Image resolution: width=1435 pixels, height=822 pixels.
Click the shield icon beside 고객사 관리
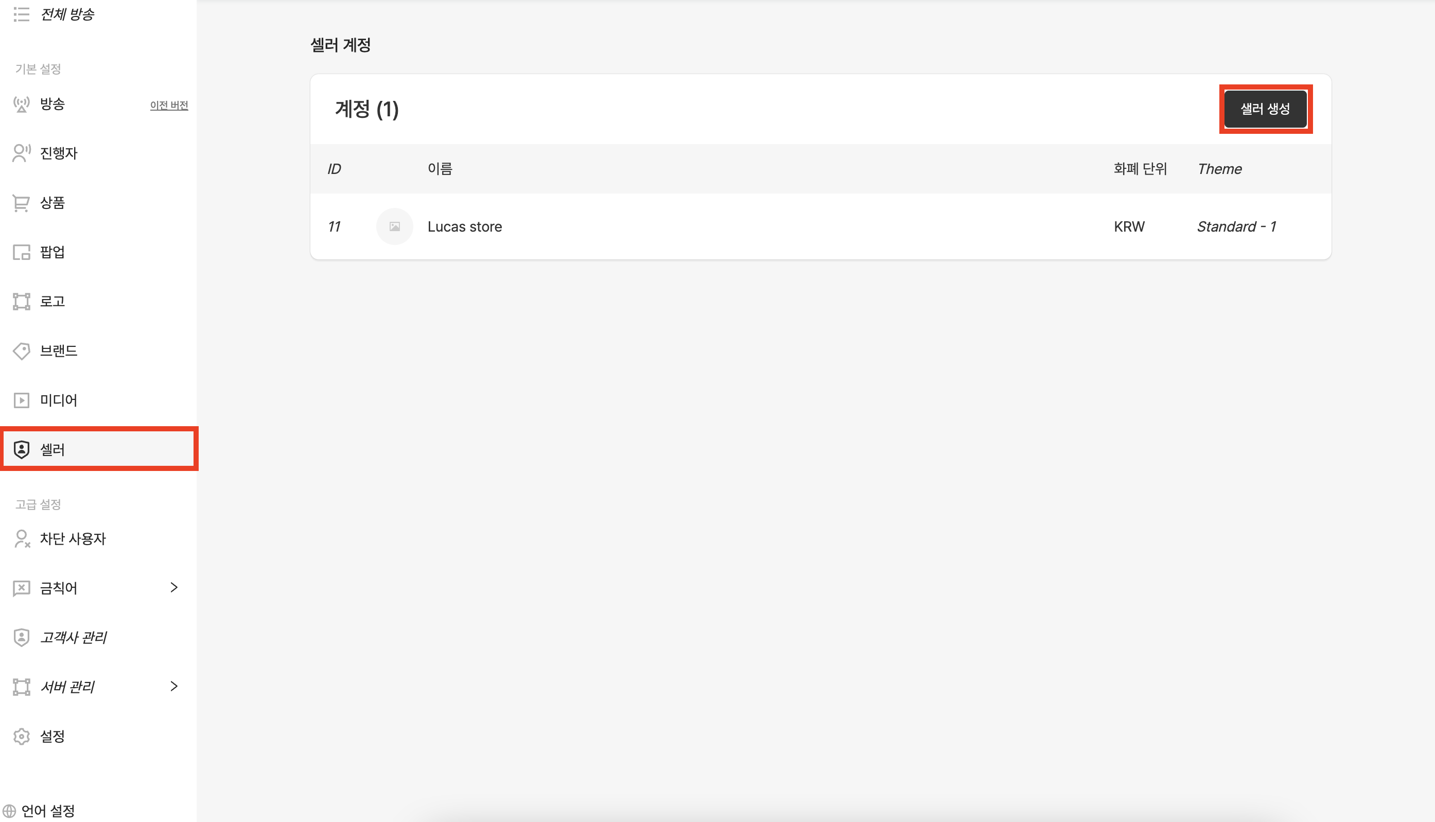pyautogui.click(x=22, y=637)
